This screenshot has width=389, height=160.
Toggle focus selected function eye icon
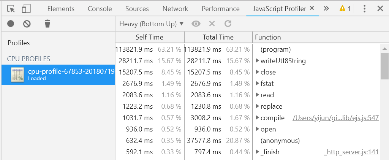196,24
